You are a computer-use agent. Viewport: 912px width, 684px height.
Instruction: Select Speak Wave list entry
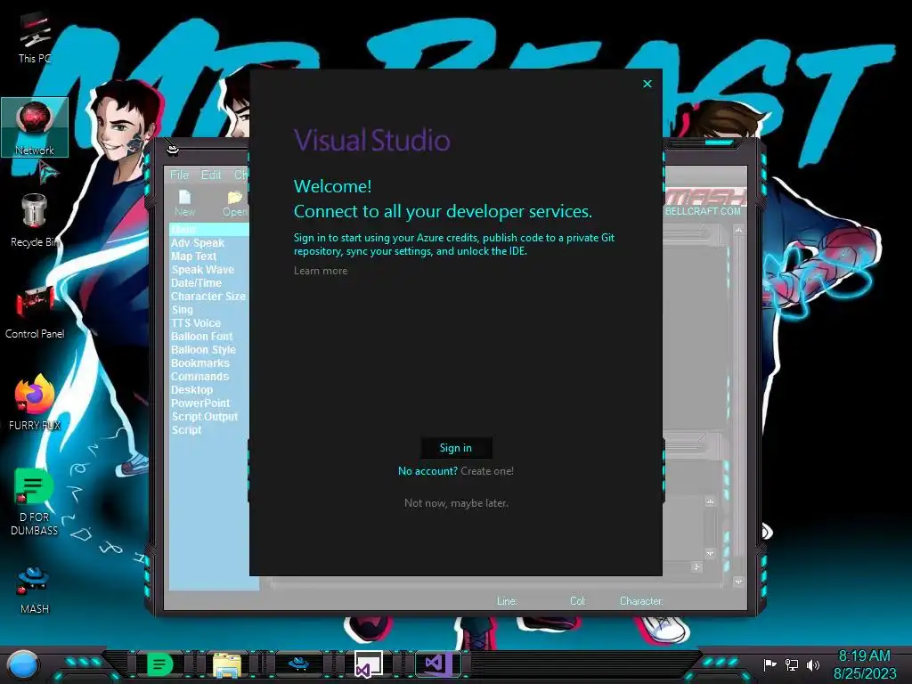tap(203, 270)
